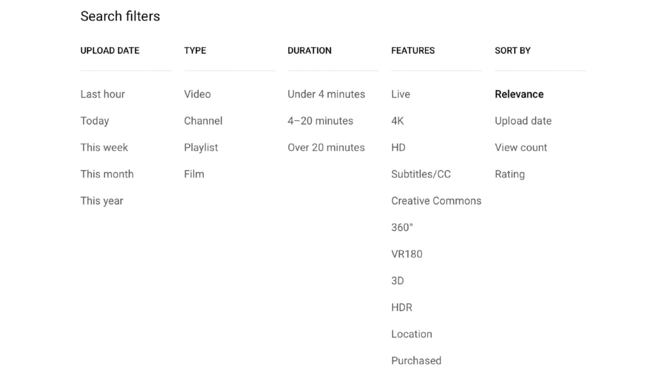Restrict results to Video type
This screenshot has height=376, width=669.
tap(197, 94)
